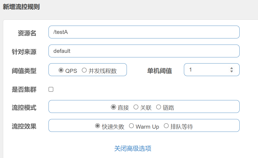Switch flow control mode to 关联
258x158 pixels.
(x=136, y=107)
